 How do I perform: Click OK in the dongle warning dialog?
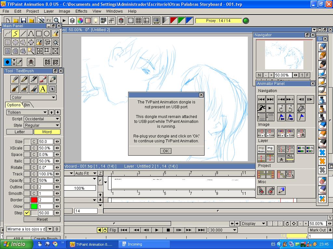click(166, 151)
